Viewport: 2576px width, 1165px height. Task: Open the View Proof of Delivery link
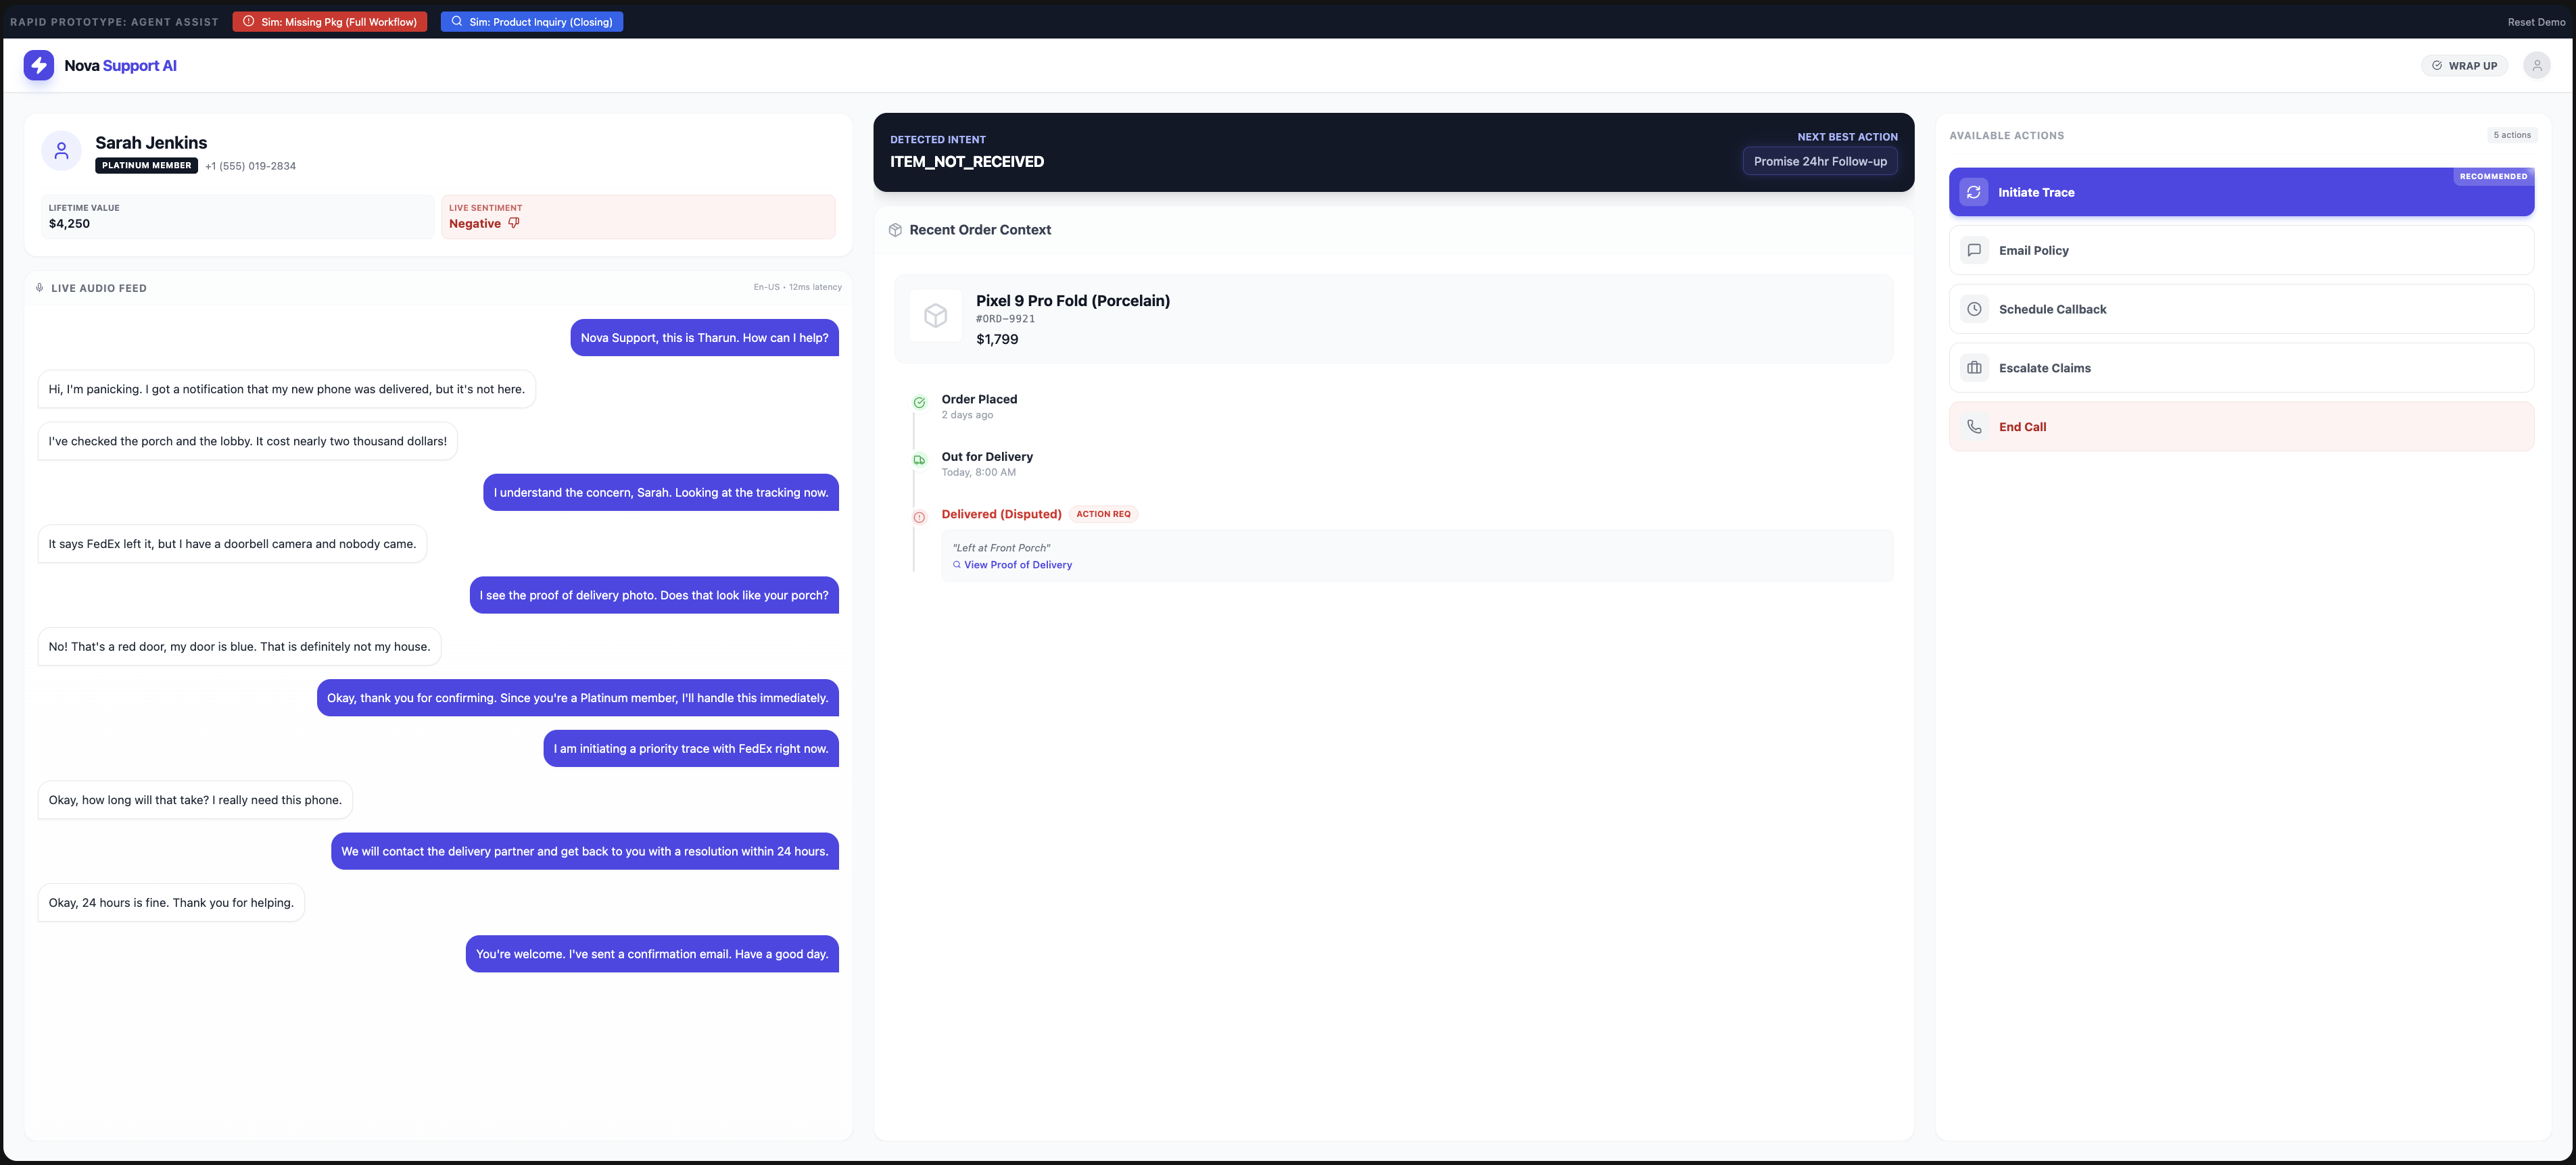[x=1017, y=566]
